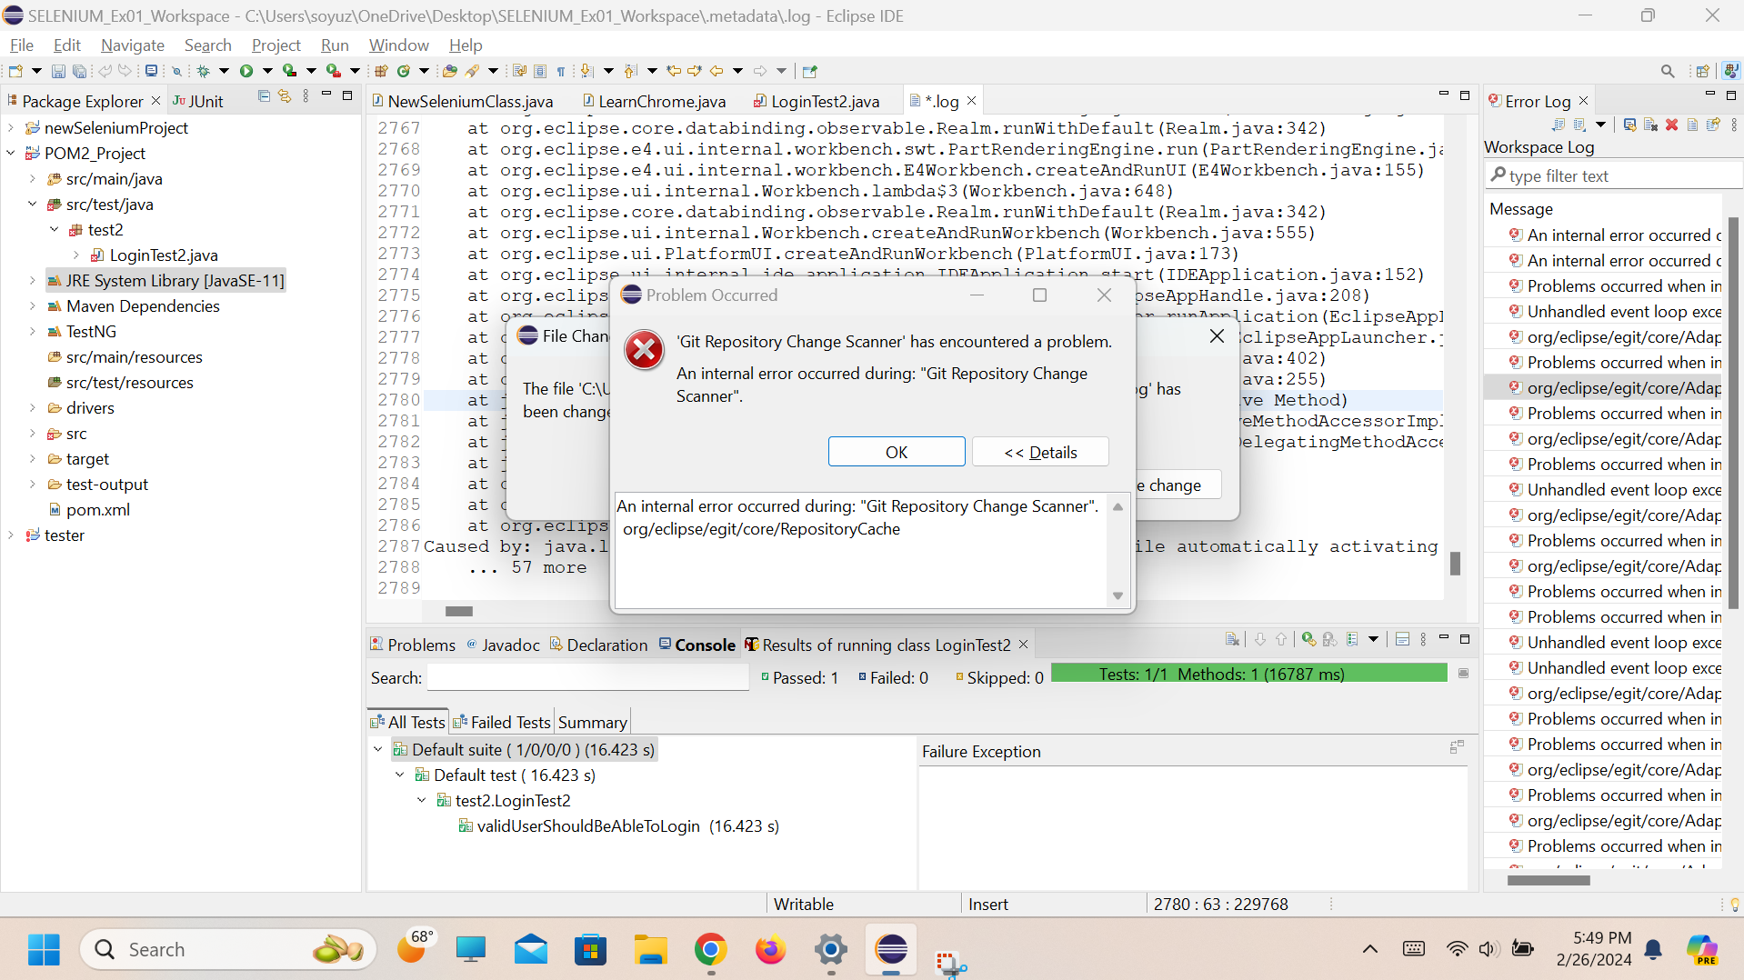
Task: Click the Error Log filter text field
Action: pos(1614,175)
